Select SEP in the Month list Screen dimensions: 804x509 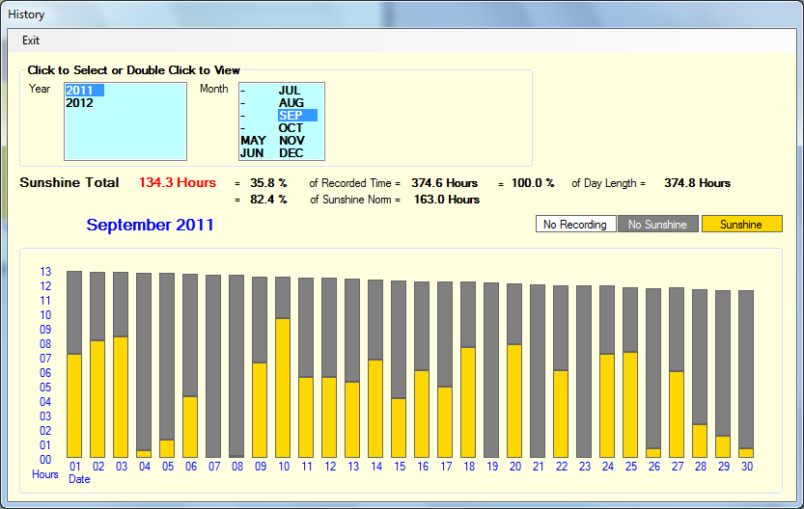coord(291,116)
